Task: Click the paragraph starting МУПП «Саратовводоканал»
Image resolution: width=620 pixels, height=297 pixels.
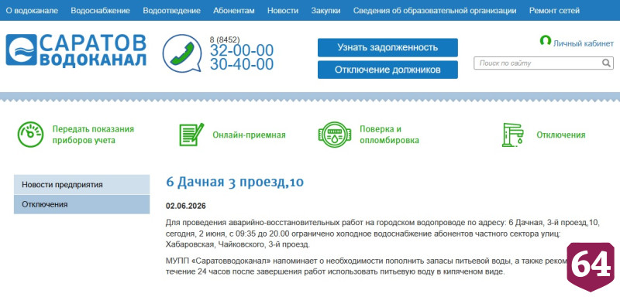Action: click(366, 267)
